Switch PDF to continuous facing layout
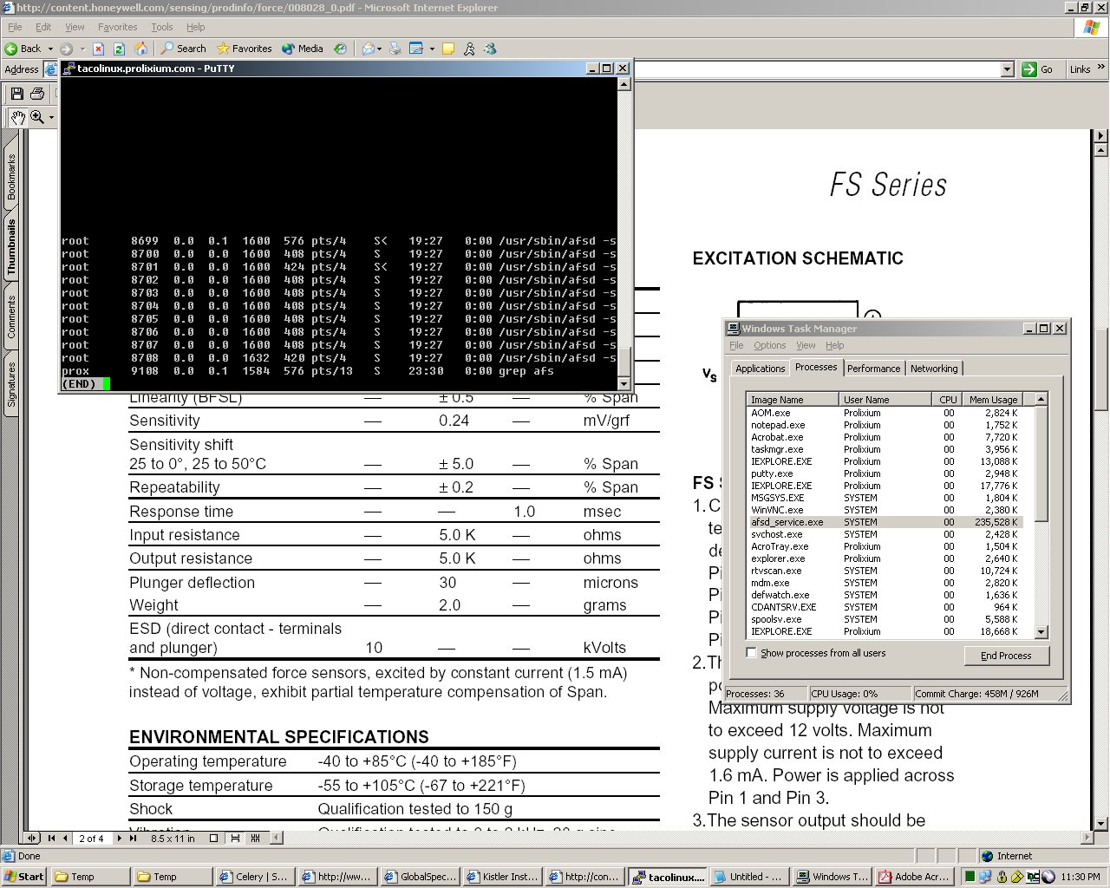The height and width of the screenshot is (888, 1110). click(256, 838)
